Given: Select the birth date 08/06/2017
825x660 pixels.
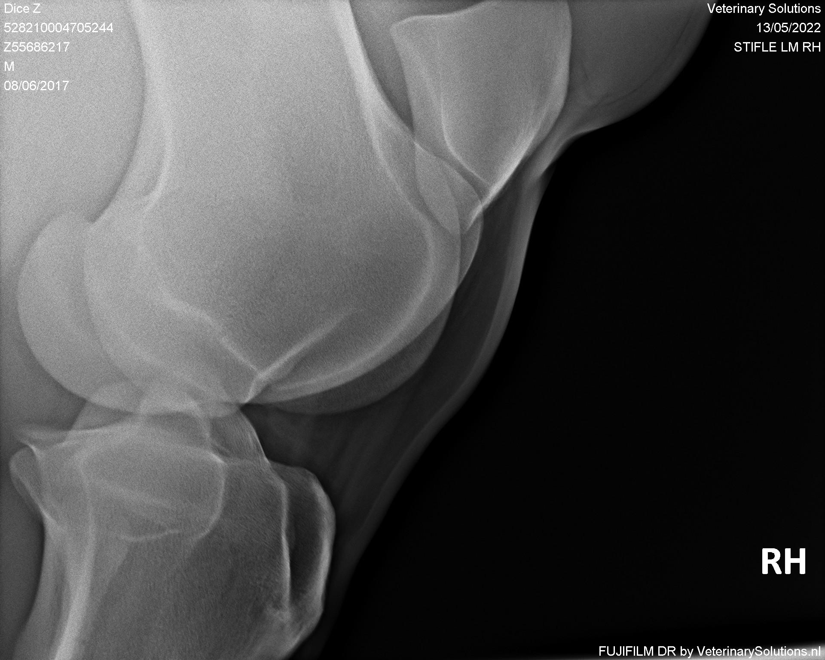Looking at the screenshot, I should pos(37,86).
